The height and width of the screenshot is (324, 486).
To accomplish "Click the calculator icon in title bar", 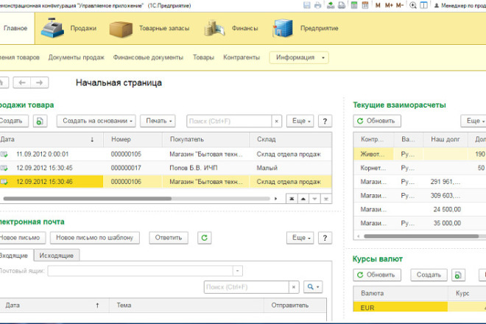I will 354,5.
